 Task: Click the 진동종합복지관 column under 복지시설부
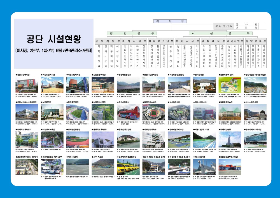point(144,56)
